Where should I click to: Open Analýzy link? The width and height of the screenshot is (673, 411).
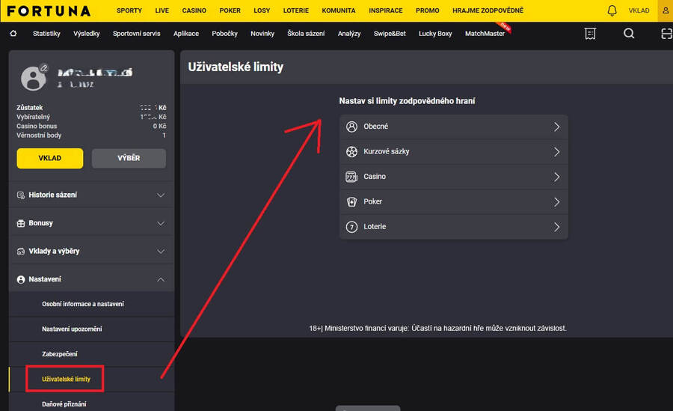point(349,34)
